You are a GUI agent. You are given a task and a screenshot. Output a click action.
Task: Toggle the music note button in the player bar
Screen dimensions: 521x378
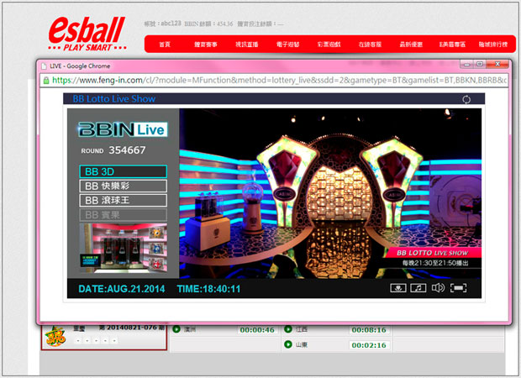point(418,287)
